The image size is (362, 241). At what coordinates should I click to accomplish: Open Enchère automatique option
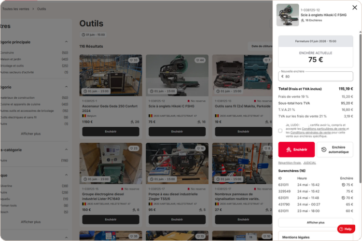[335, 149]
